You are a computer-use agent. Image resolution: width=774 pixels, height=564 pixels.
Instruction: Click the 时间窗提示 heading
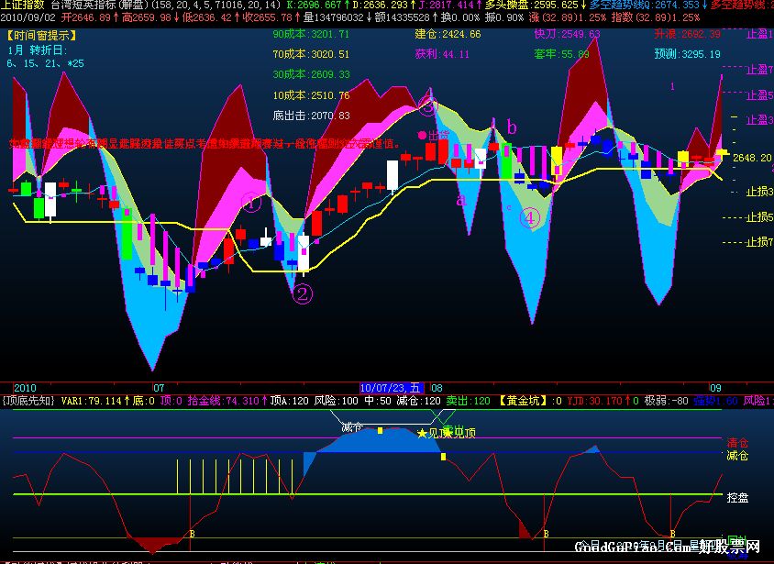[x=42, y=35]
